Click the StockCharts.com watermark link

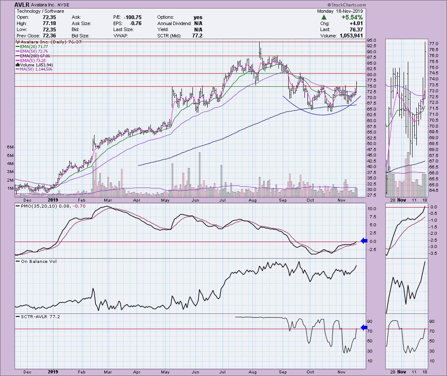coord(347,5)
